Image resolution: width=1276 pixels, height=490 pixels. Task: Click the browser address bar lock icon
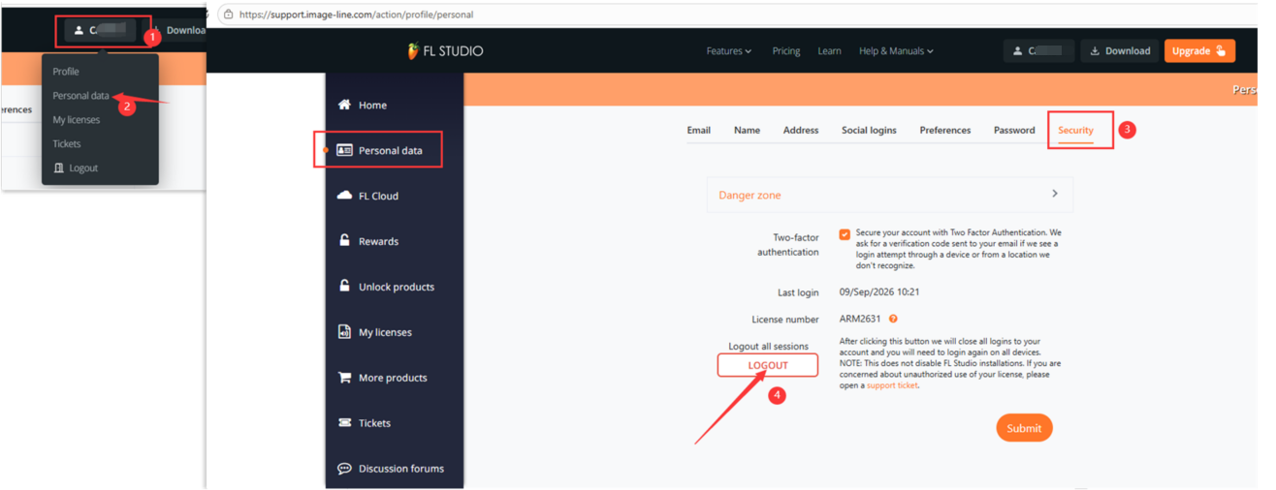229,15
